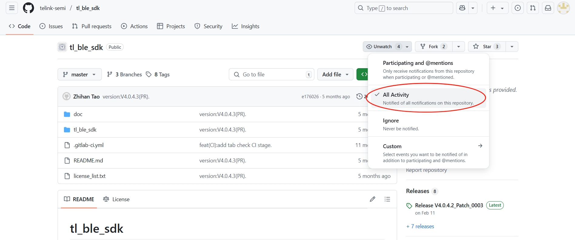Click the folder icon next to doc
575x240 pixels.
click(67, 114)
